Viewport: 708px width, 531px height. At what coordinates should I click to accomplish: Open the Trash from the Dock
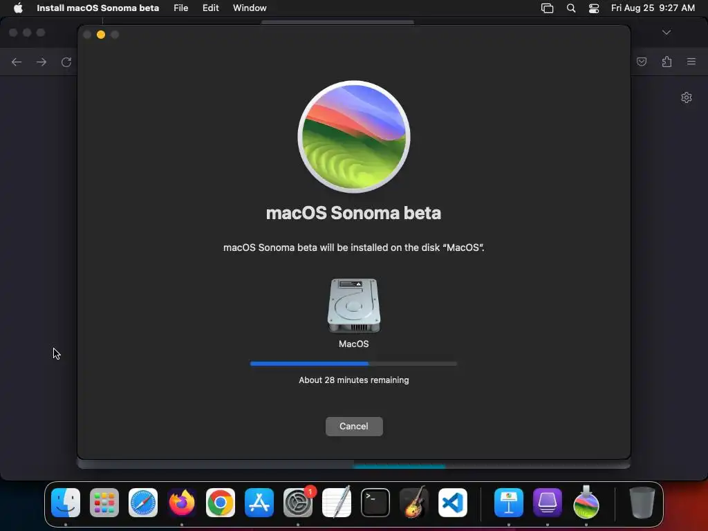(642, 503)
